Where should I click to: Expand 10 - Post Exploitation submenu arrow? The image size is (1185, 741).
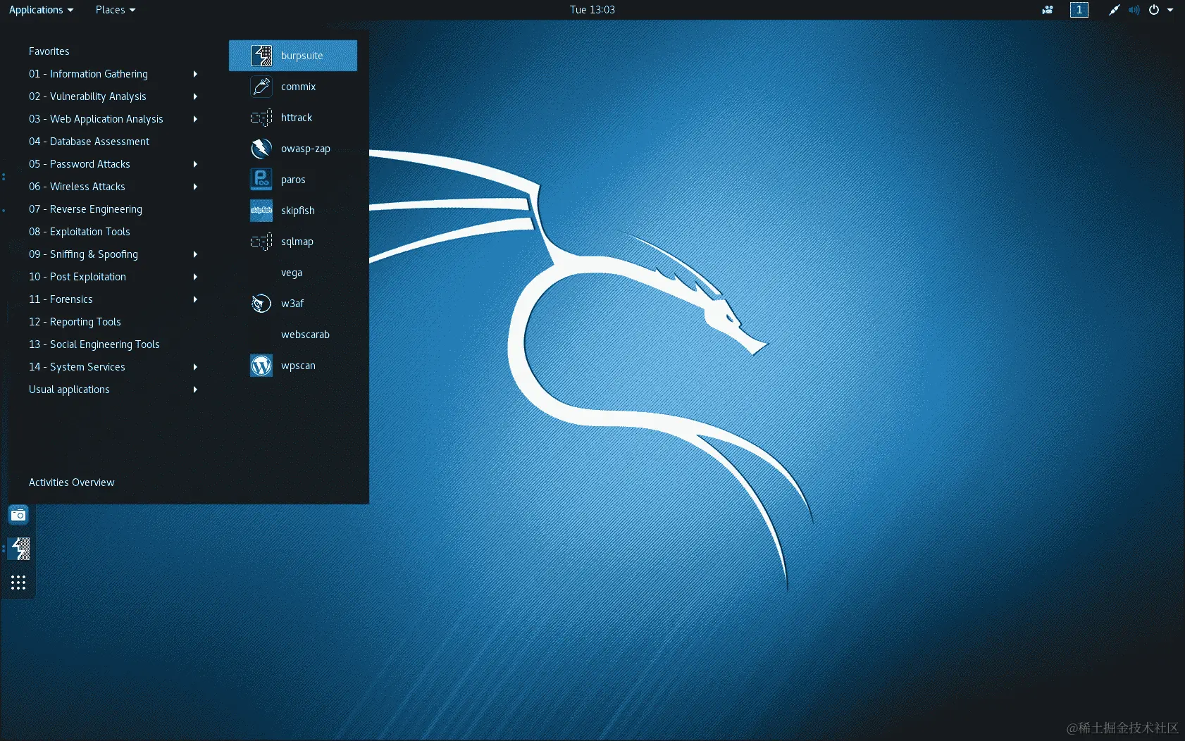point(195,277)
